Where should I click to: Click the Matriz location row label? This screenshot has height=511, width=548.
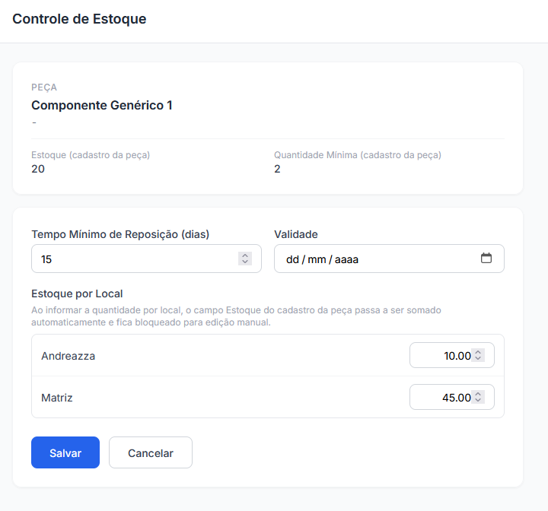(57, 398)
